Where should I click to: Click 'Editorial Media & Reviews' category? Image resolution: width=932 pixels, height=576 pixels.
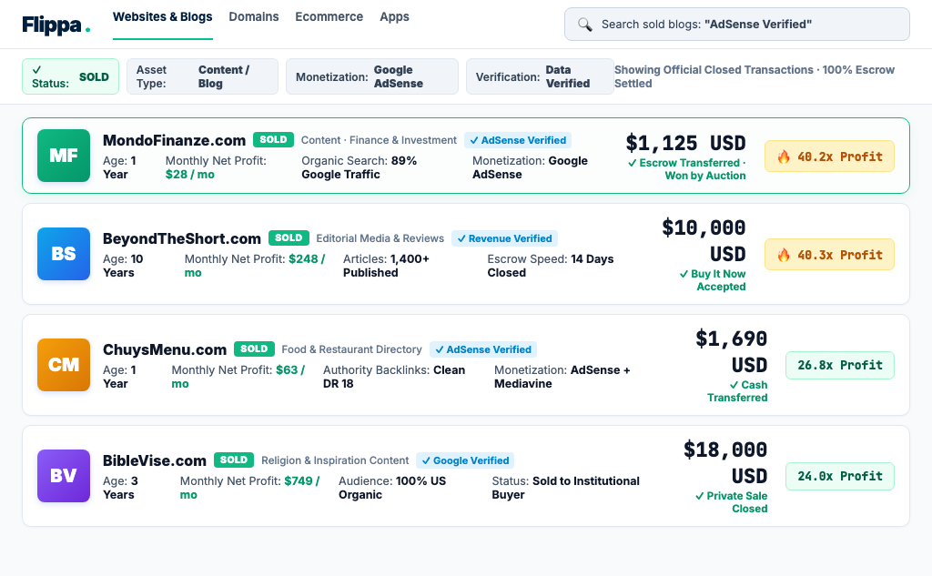pos(380,238)
